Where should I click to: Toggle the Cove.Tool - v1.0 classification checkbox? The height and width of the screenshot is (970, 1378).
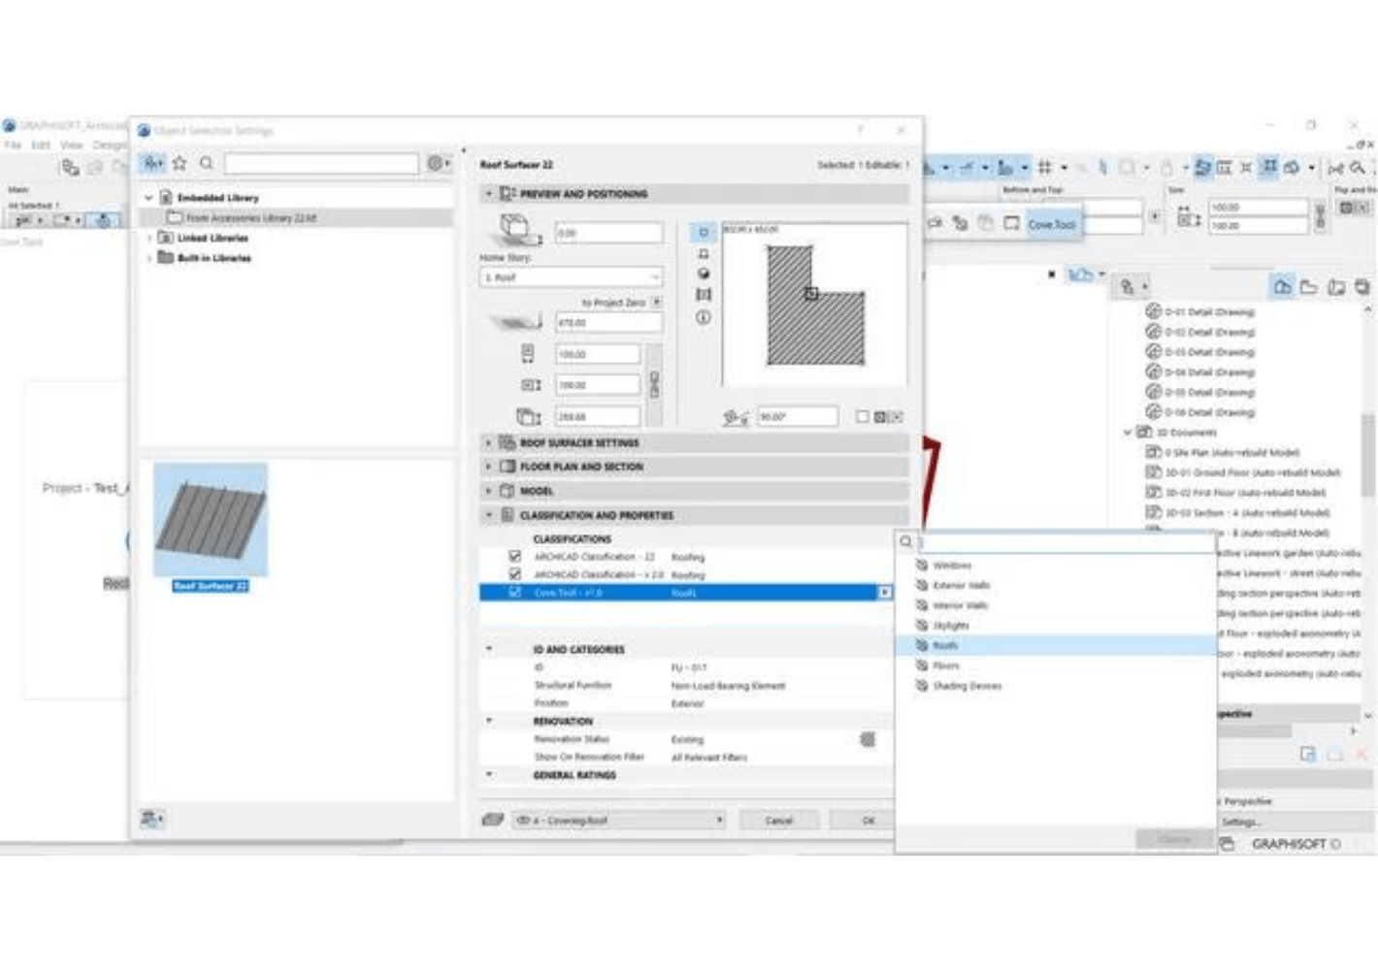tap(514, 592)
